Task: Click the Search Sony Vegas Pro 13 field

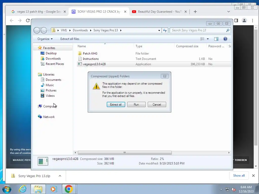Action: (198, 30)
